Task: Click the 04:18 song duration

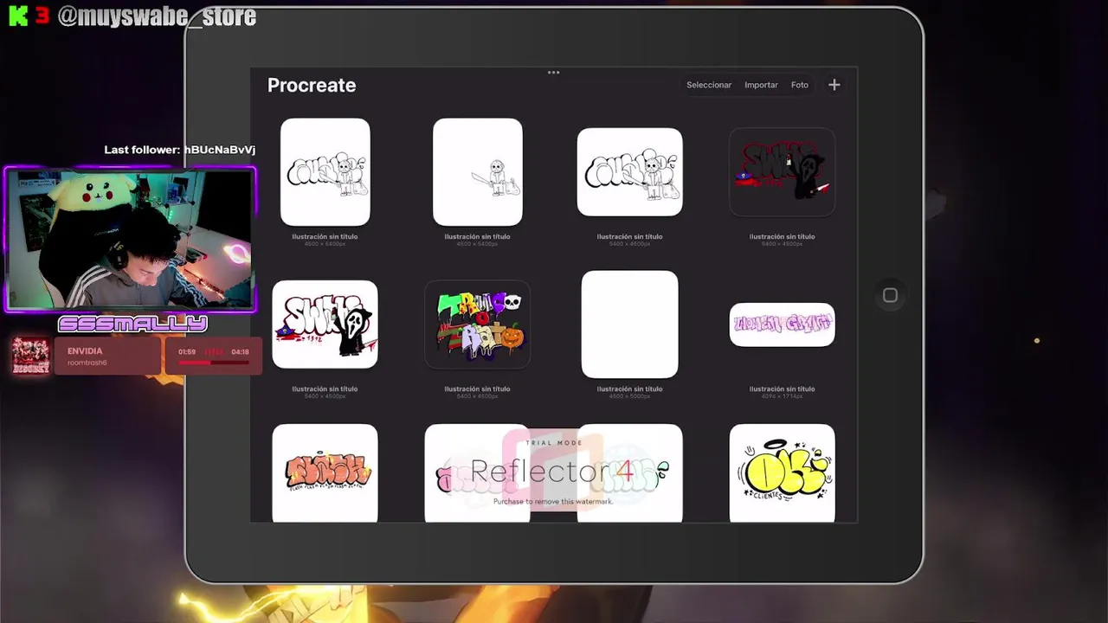Action: point(240,352)
